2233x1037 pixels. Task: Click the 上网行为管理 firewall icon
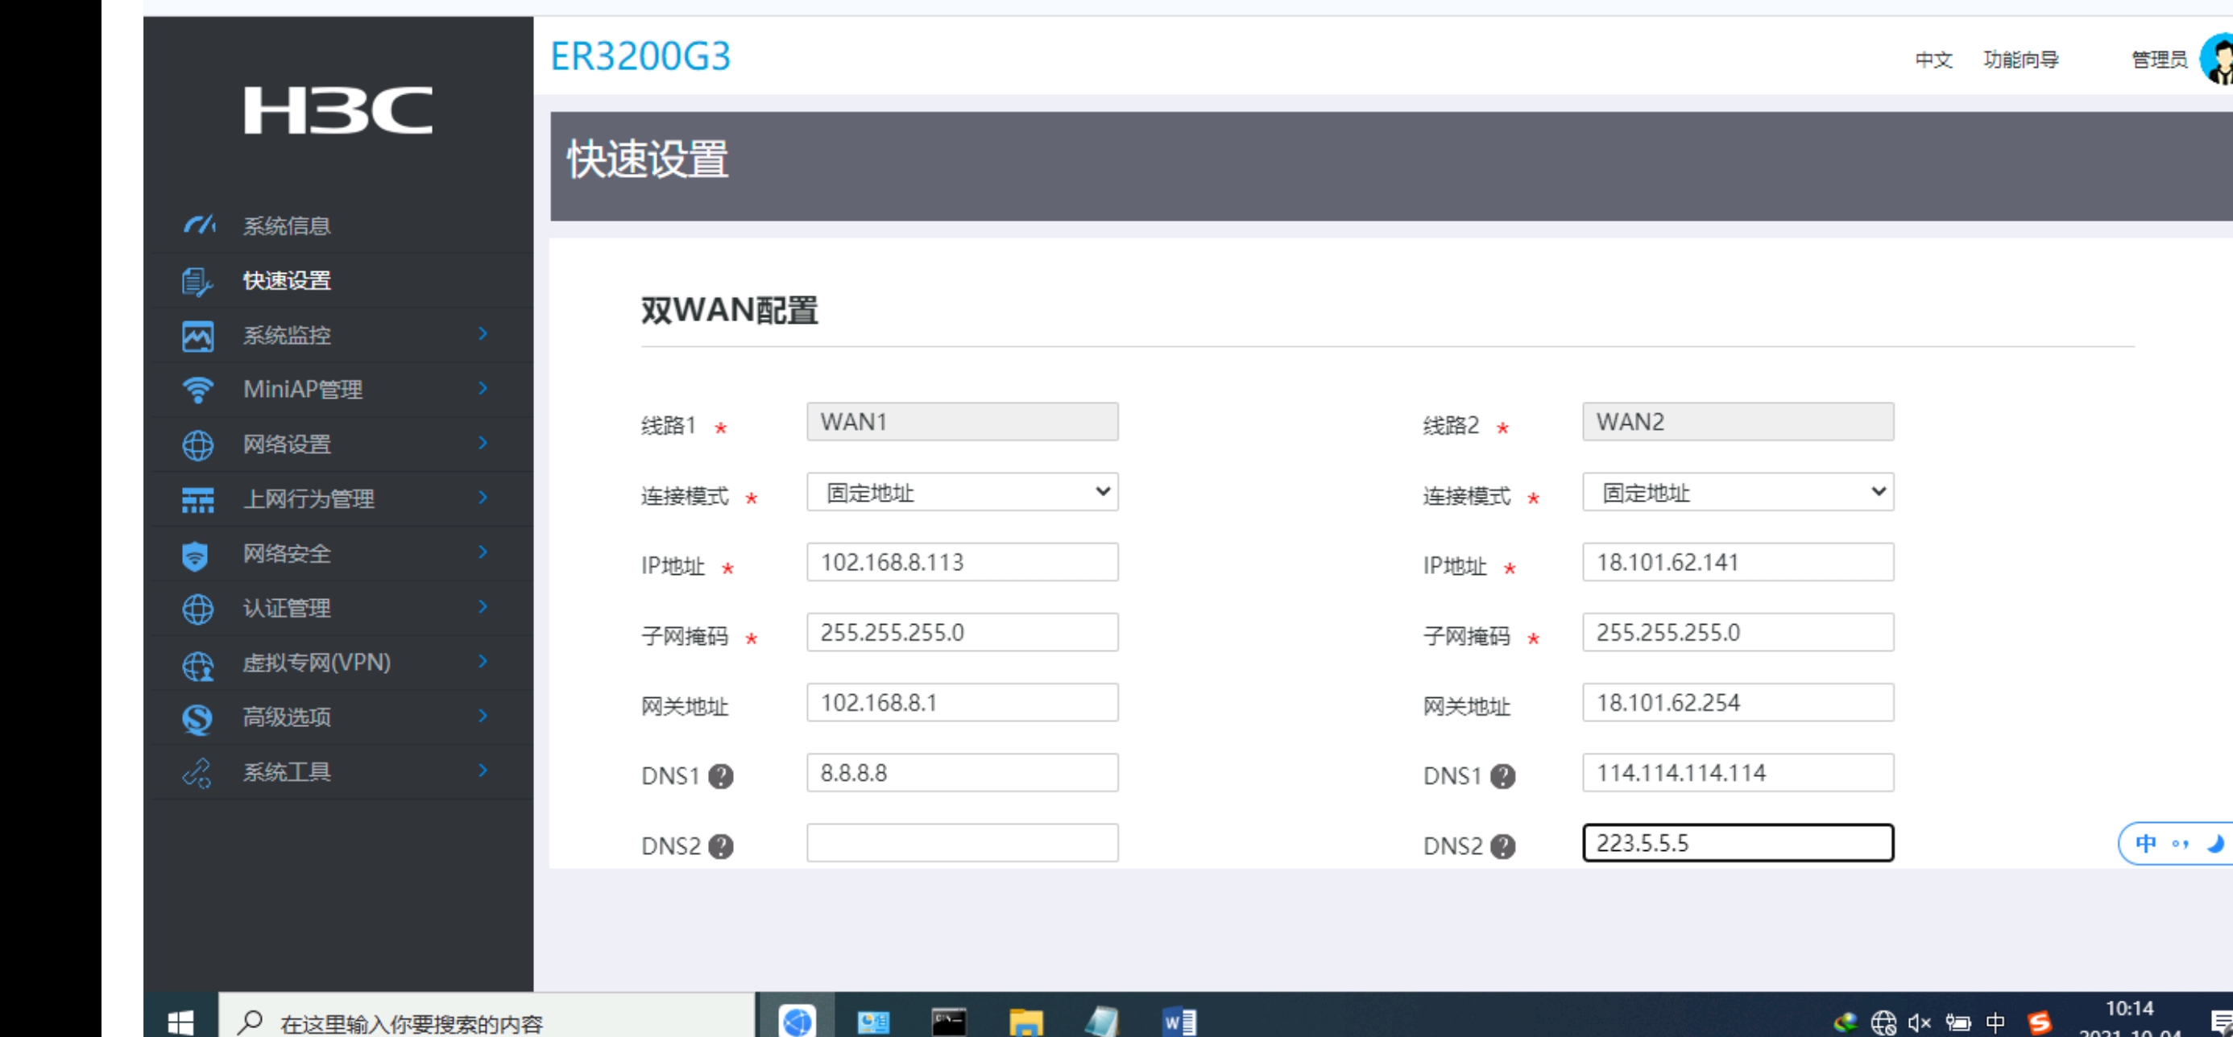(x=197, y=500)
